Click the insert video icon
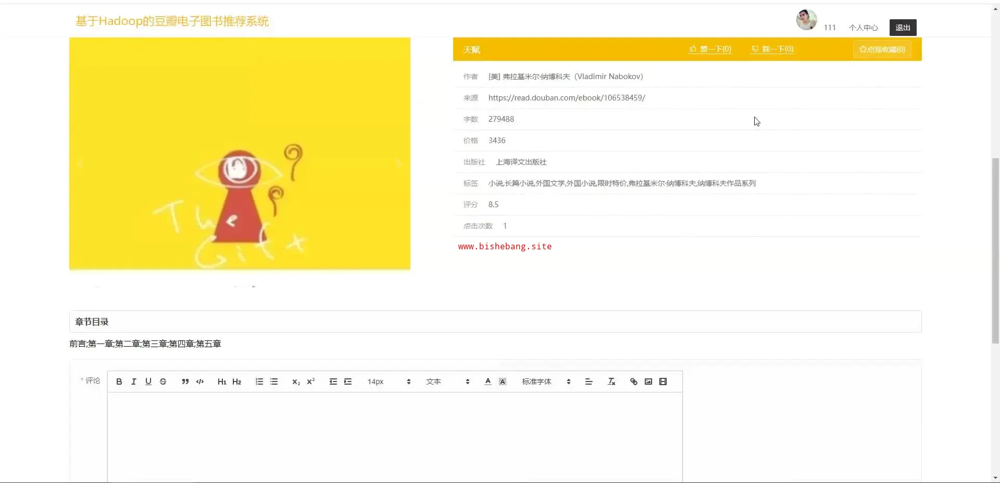 point(663,382)
